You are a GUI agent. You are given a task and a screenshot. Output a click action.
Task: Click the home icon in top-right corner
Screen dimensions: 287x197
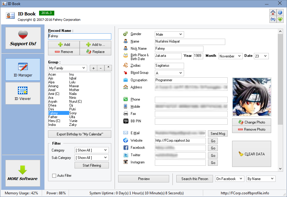(x=273, y=12)
